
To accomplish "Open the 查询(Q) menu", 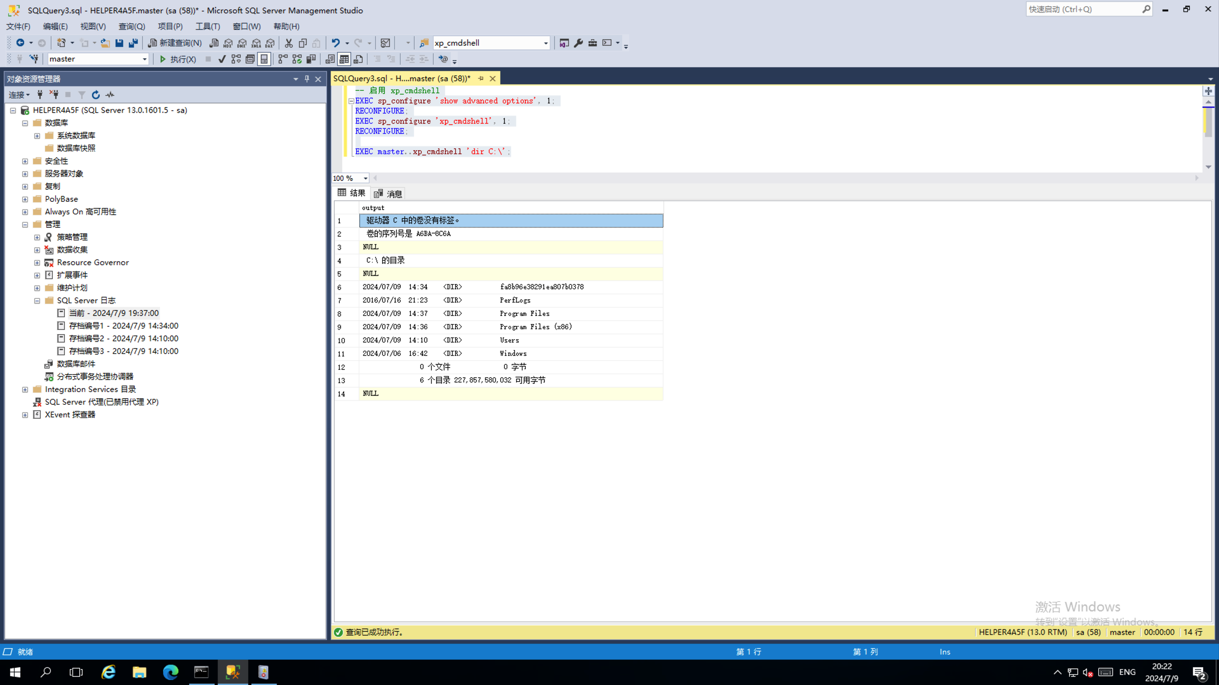I will [131, 26].
